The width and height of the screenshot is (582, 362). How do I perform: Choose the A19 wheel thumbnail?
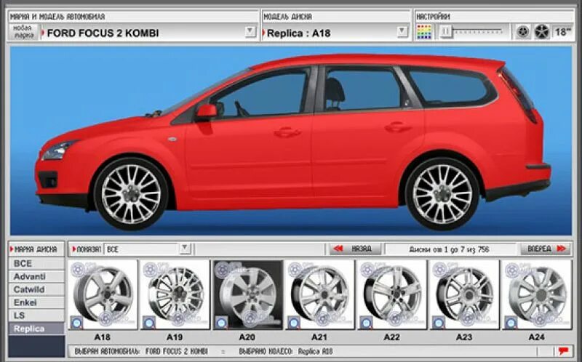[175, 295]
